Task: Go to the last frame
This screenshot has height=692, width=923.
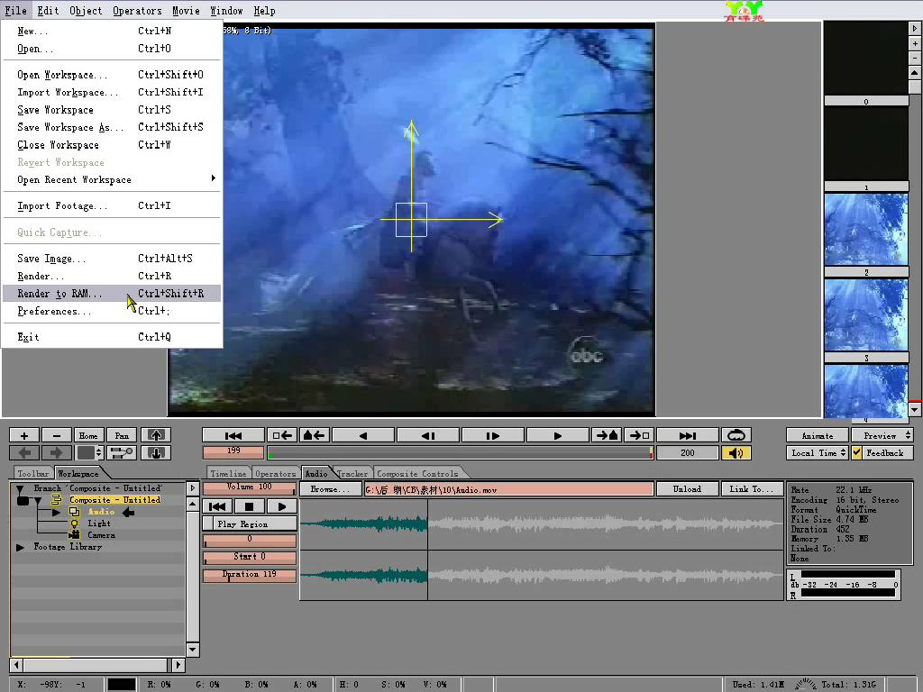Action: click(x=688, y=435)
